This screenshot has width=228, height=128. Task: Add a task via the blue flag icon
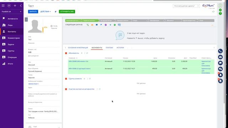pos(101,25)
